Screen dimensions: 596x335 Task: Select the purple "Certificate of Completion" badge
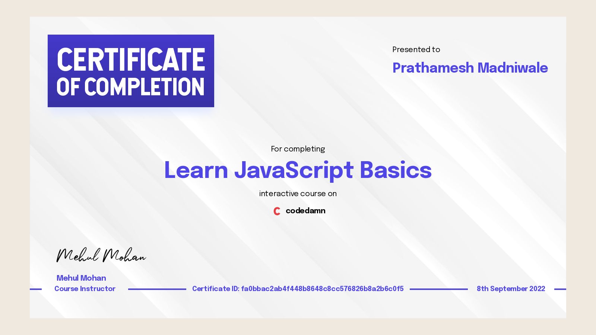(x=131, y=71)
